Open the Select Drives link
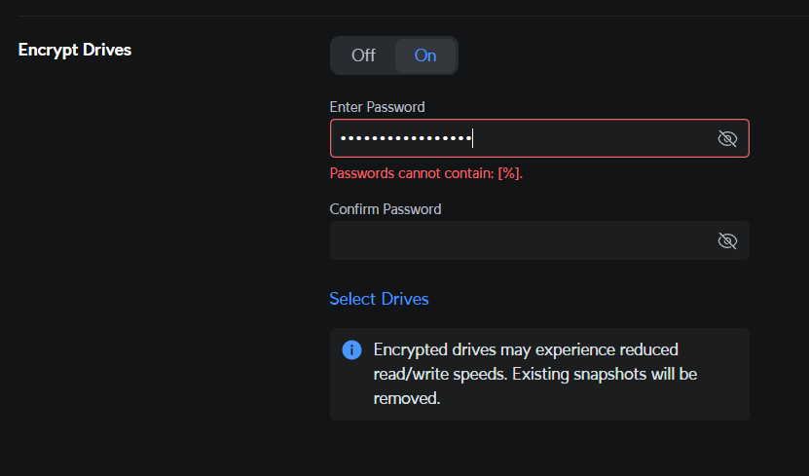 379,299
